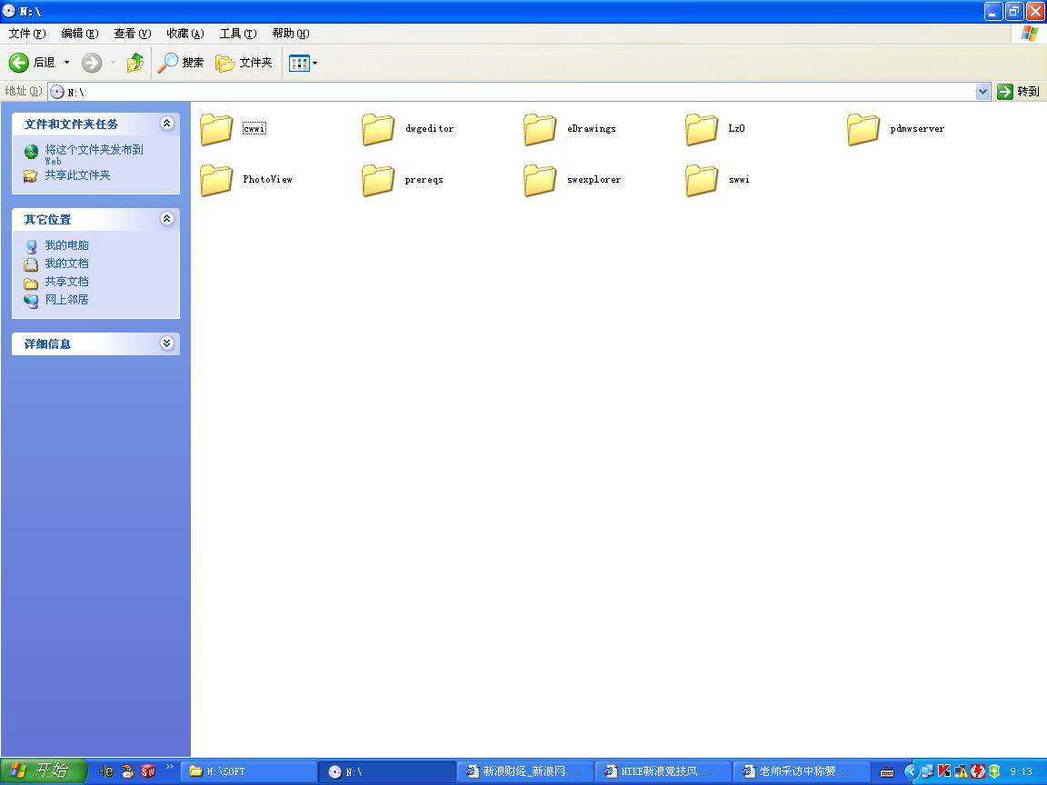Click the eDrawings folder name text

pyautogui.click(x=592, y=128)
